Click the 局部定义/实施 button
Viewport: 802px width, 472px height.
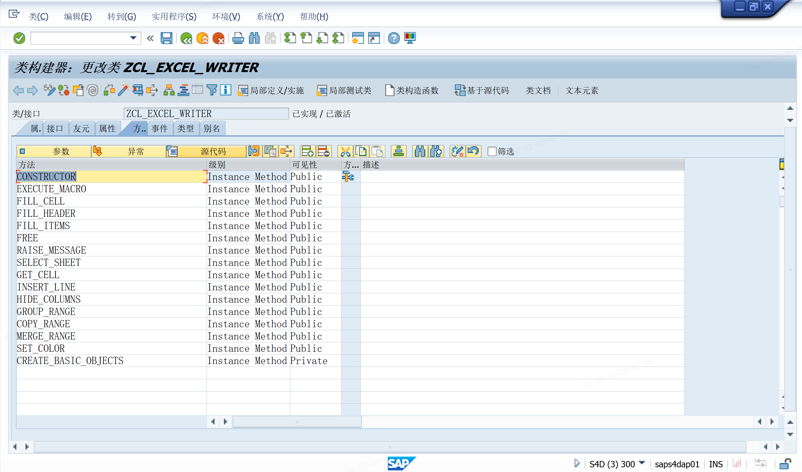(271, 90)
